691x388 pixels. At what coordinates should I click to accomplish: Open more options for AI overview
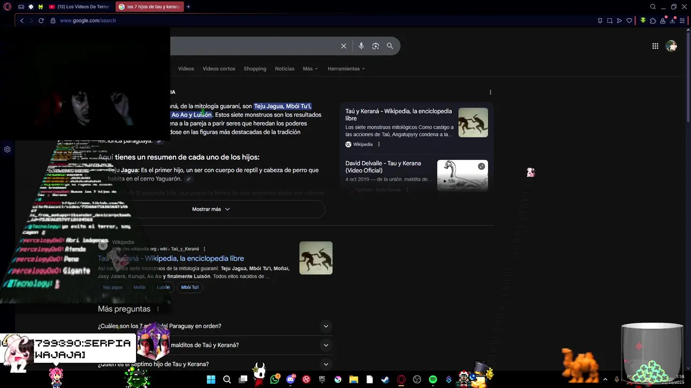(x=490, y=92)
